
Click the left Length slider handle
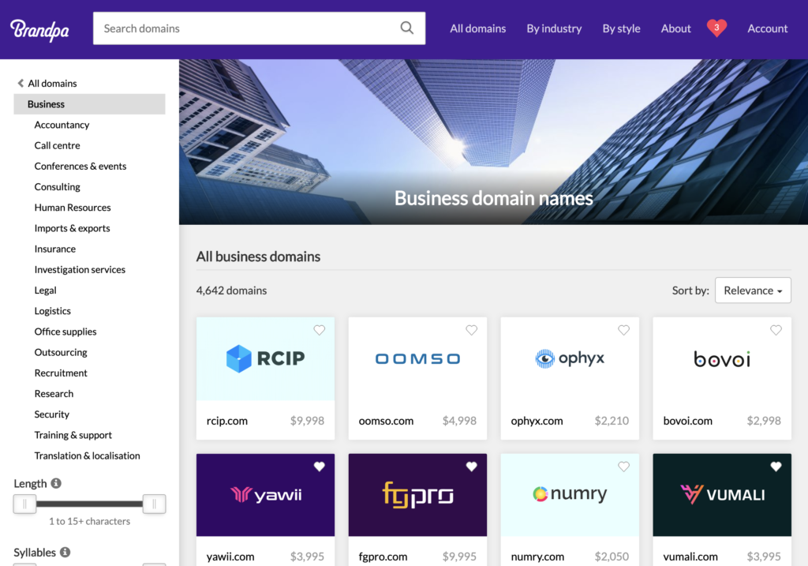(24, 504)
